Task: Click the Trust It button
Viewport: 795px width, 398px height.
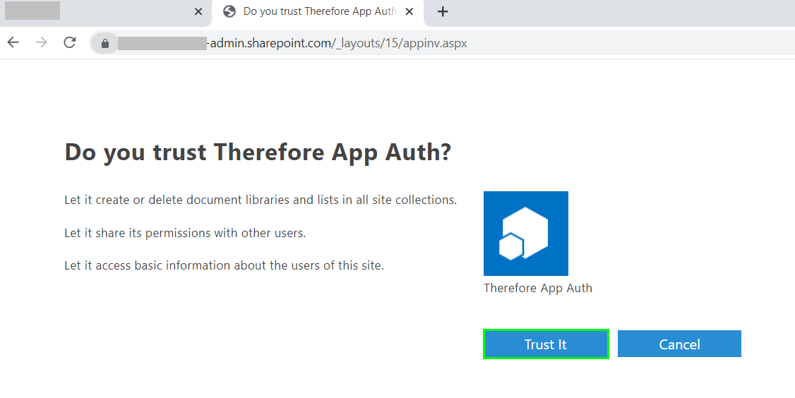Action: pyautogui.click(x=545, y=344)
